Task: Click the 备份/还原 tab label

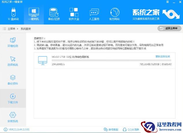Action: [54, 19]
